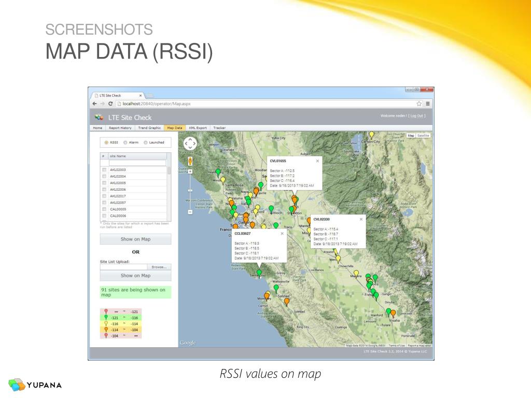Bookmark the page with the star icon
This screenshot has width=531, height=398.
coord(419,104)
